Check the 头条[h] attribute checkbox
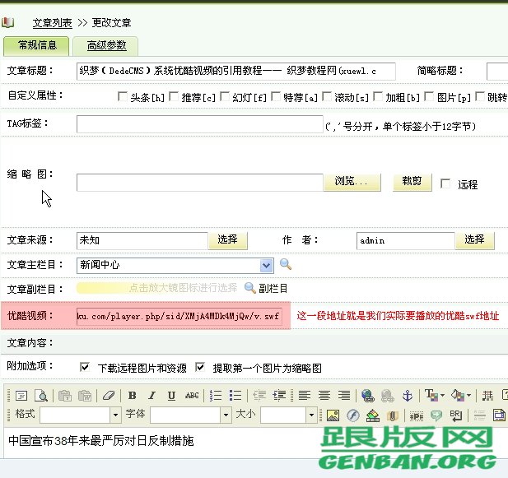This screenshot has width=508, height=478. click(x=122, y=96)
